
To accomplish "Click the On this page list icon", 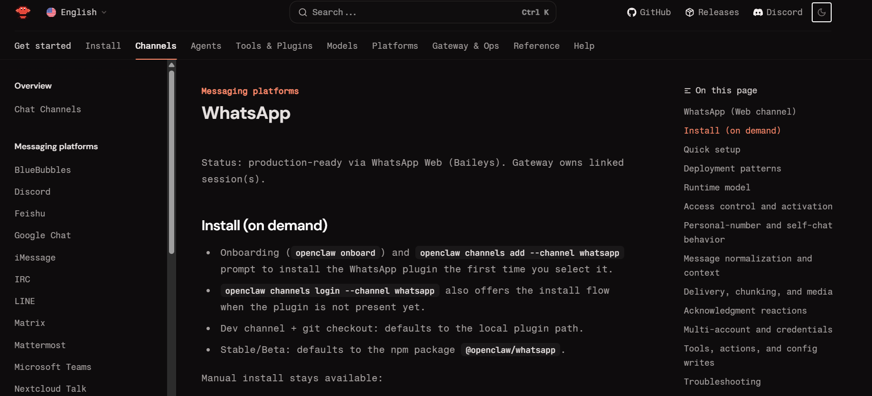I will (x=687, y=90).
